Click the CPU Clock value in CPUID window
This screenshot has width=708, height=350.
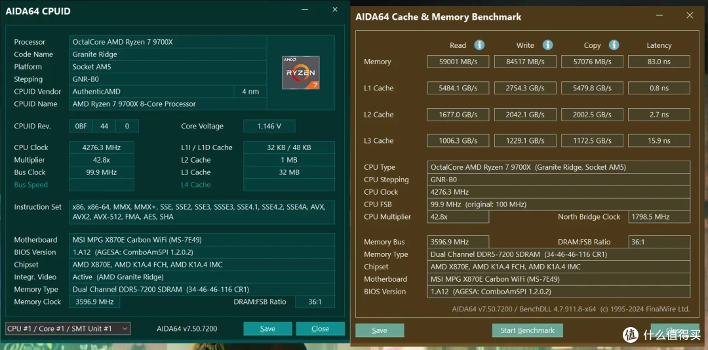[102, 147]
